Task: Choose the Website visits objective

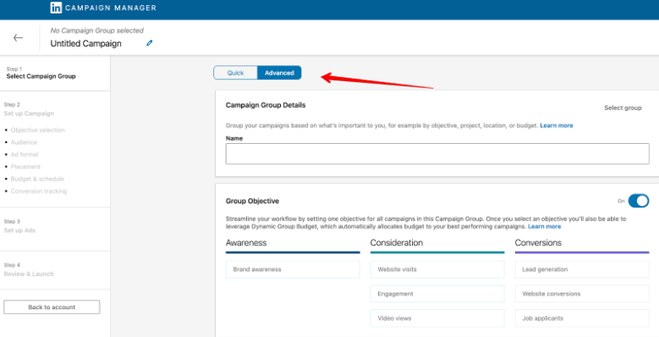Action: 437,269
